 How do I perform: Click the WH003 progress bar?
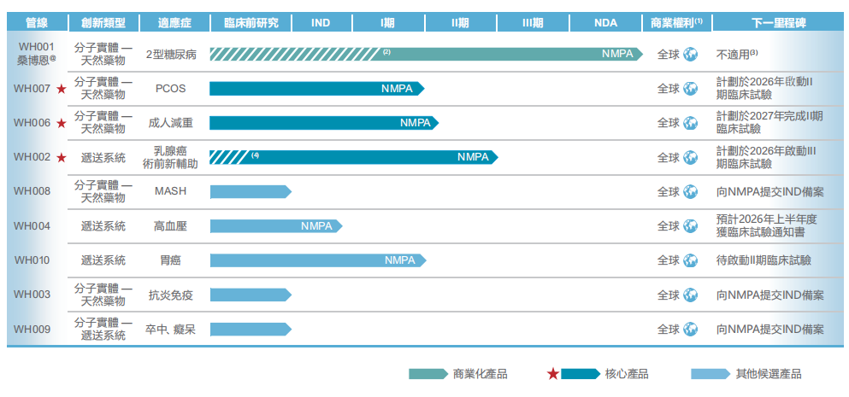click(x=251, y=295)
